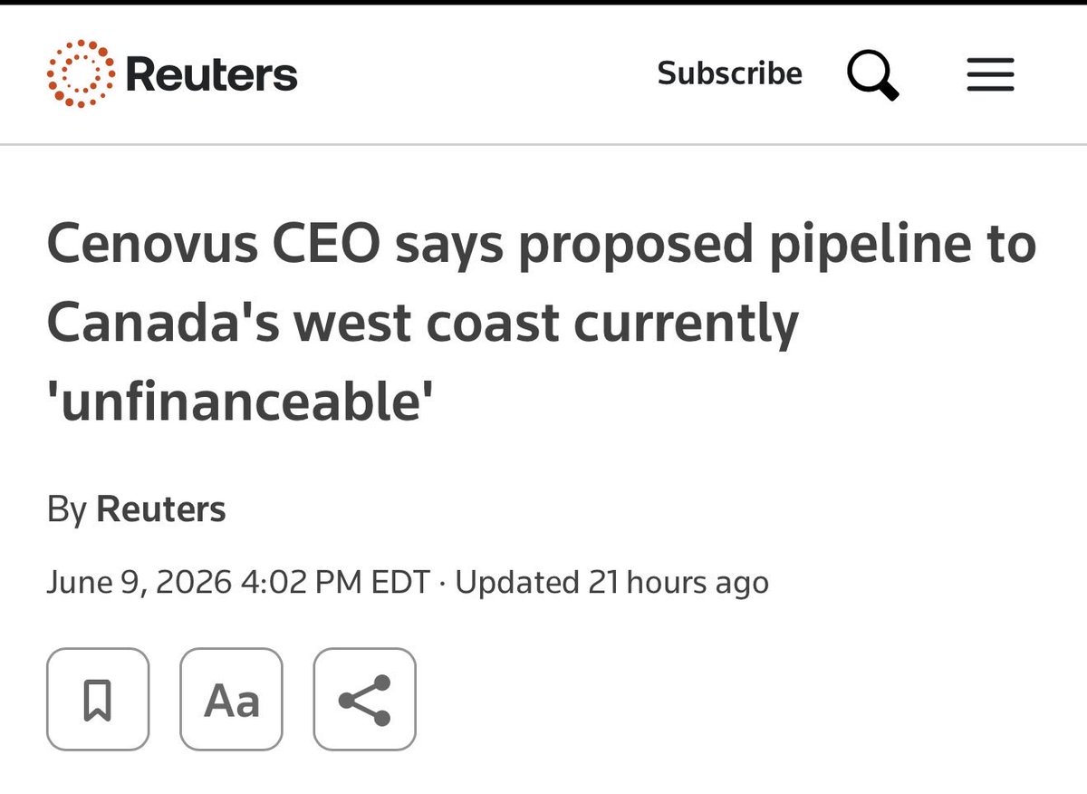Click the Cenovus CEO article headline
The height and width of the screenshot is (794, 1087).
click(542, 322)
